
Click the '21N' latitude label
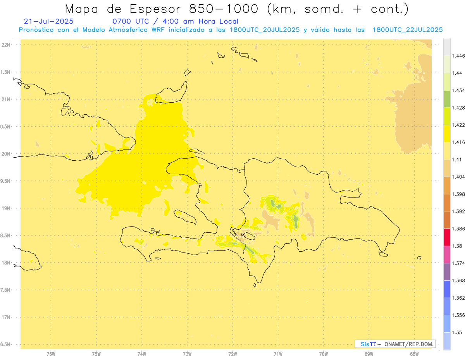coord(7,100)
